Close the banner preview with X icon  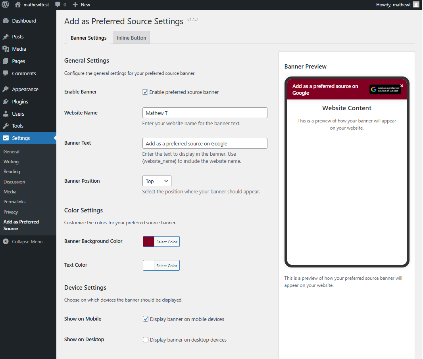coord(402,86)
